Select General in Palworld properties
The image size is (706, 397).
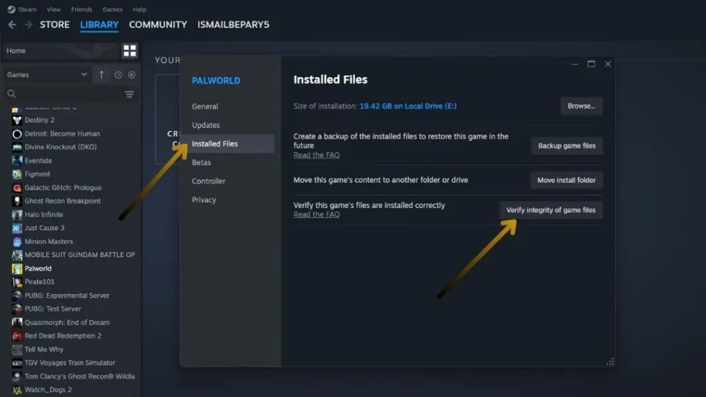[205, 106]
